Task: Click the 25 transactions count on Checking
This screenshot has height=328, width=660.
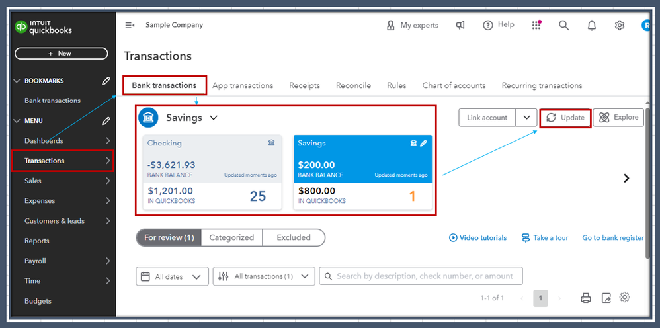Action: coord(258,196)
